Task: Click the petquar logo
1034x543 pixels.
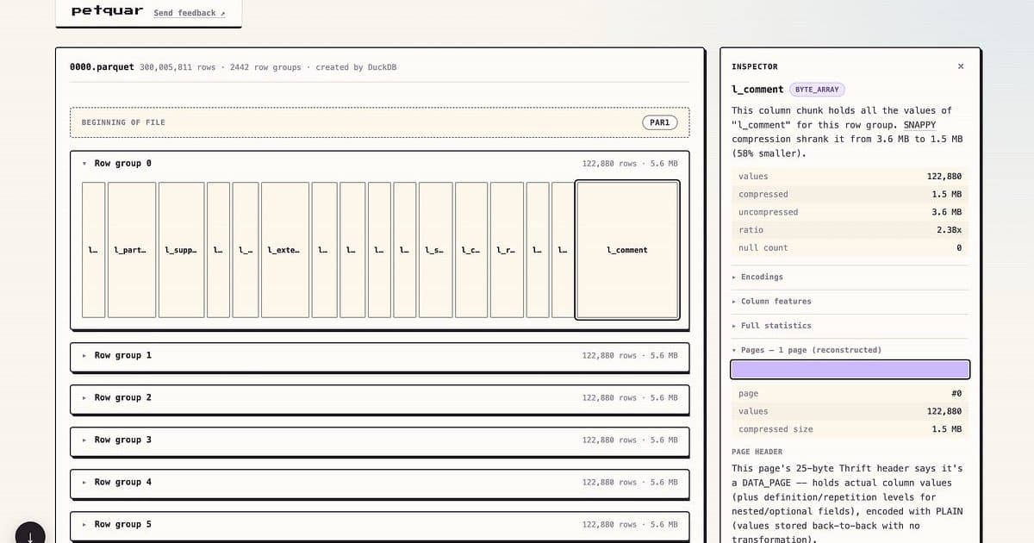Action: pos(107,11)
